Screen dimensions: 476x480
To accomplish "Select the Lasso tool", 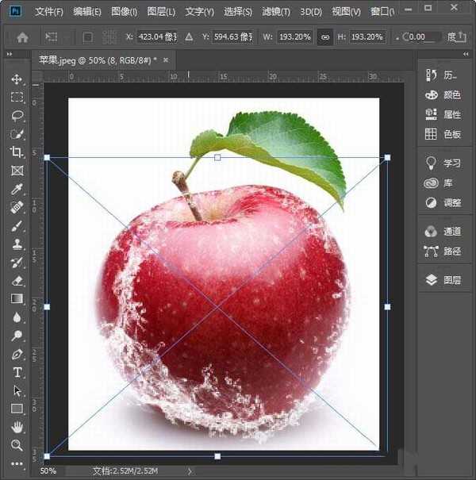I will [17, 116].
